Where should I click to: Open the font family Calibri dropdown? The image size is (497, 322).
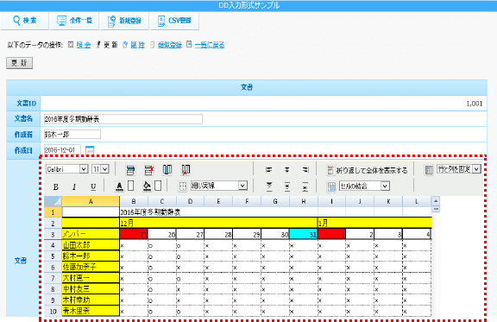coord(67,169)
